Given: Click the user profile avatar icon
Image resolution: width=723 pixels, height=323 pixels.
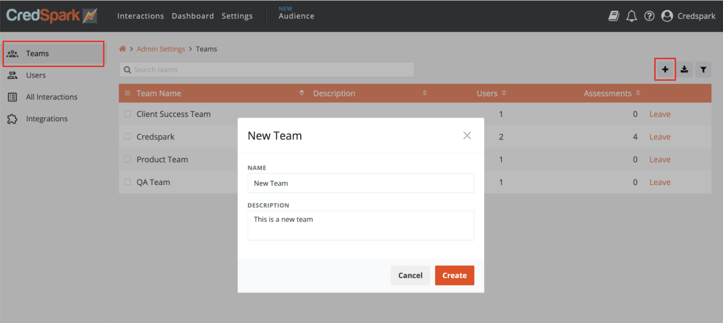Looking at the screenshot, I should click(x=667, y=16).
